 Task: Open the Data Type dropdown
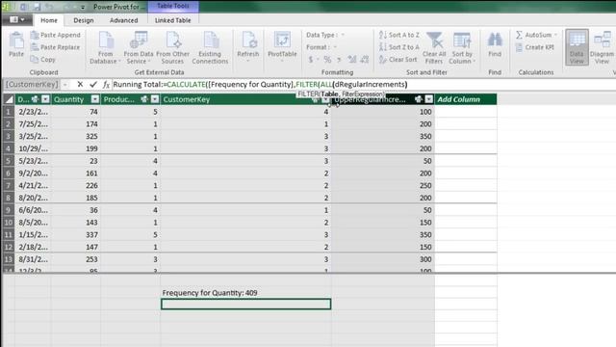pyautogui.click(x=343, y=35)
